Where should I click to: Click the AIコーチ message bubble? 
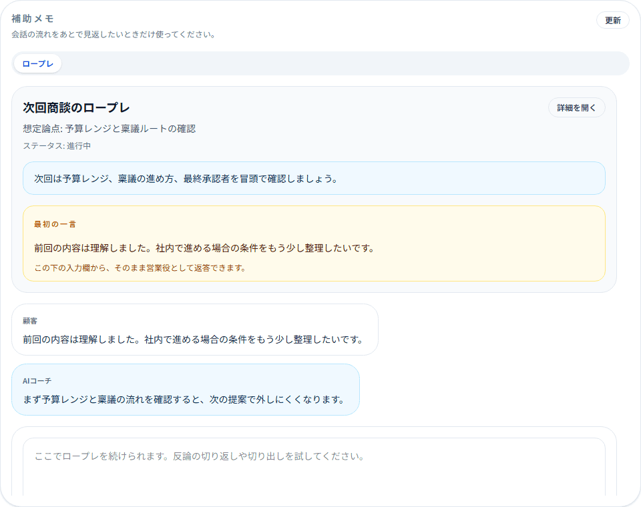[x=186, y=390]
